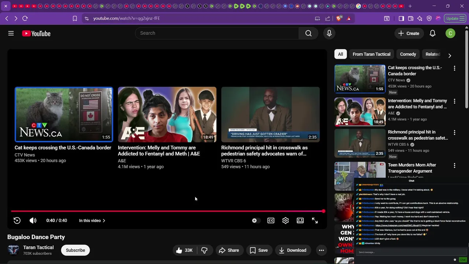Go forward in browser history
Screen dimensions: 469x264
pos(16,18)
